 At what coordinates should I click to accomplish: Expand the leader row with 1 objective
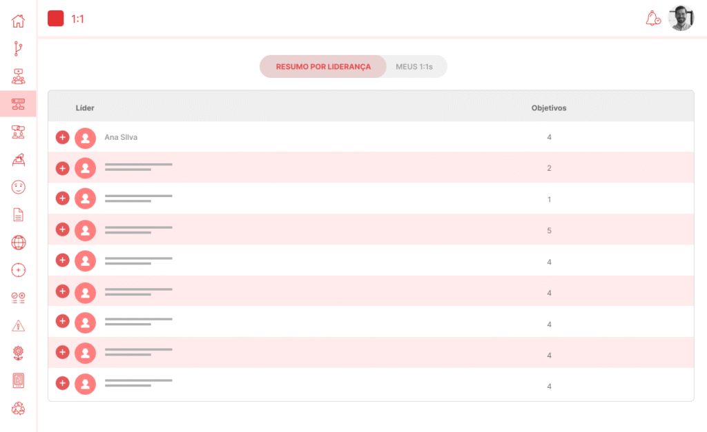click(62, 198)
